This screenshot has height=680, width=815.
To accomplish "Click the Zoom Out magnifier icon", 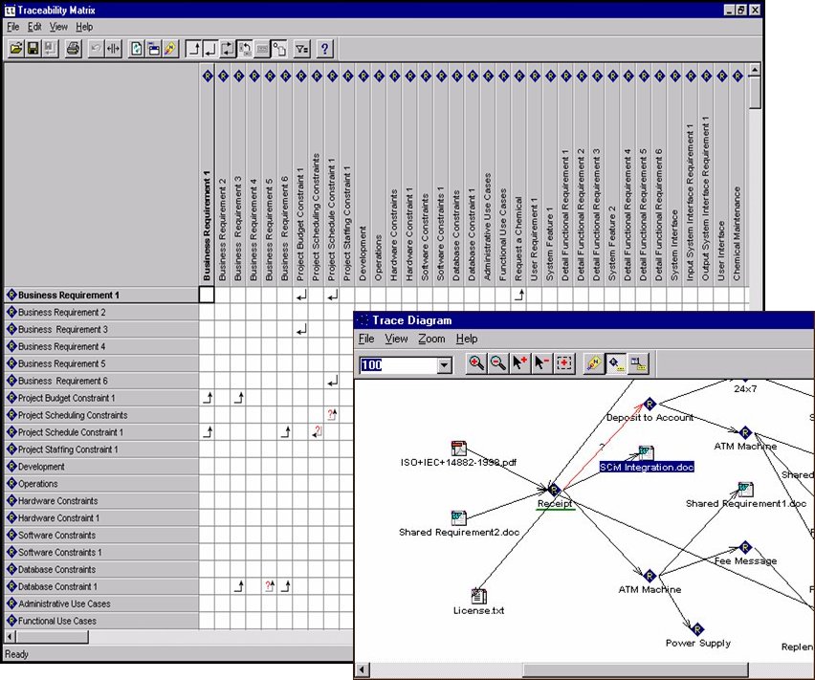I will (x=498, y=362).
